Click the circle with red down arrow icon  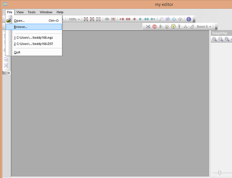click(x=167, y=27)
